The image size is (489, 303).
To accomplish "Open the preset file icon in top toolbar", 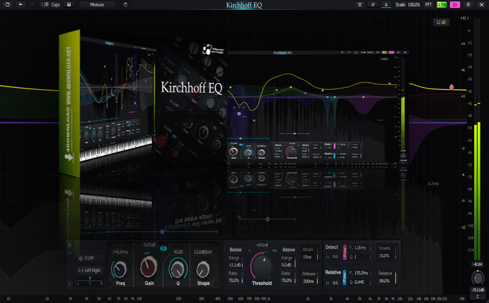I will click(7, 5).
